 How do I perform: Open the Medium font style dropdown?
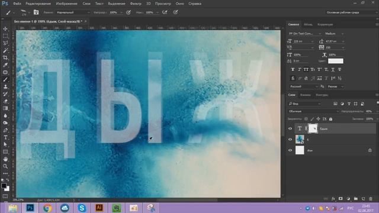(x=334, y=34)
